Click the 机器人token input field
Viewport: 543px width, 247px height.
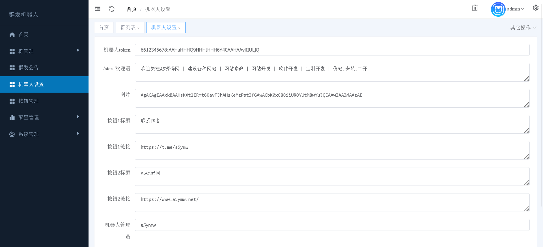coord(332,50)
